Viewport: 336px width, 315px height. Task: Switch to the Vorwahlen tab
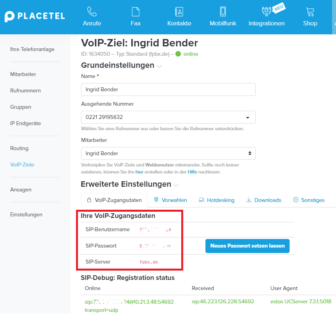tap(170, 200)
